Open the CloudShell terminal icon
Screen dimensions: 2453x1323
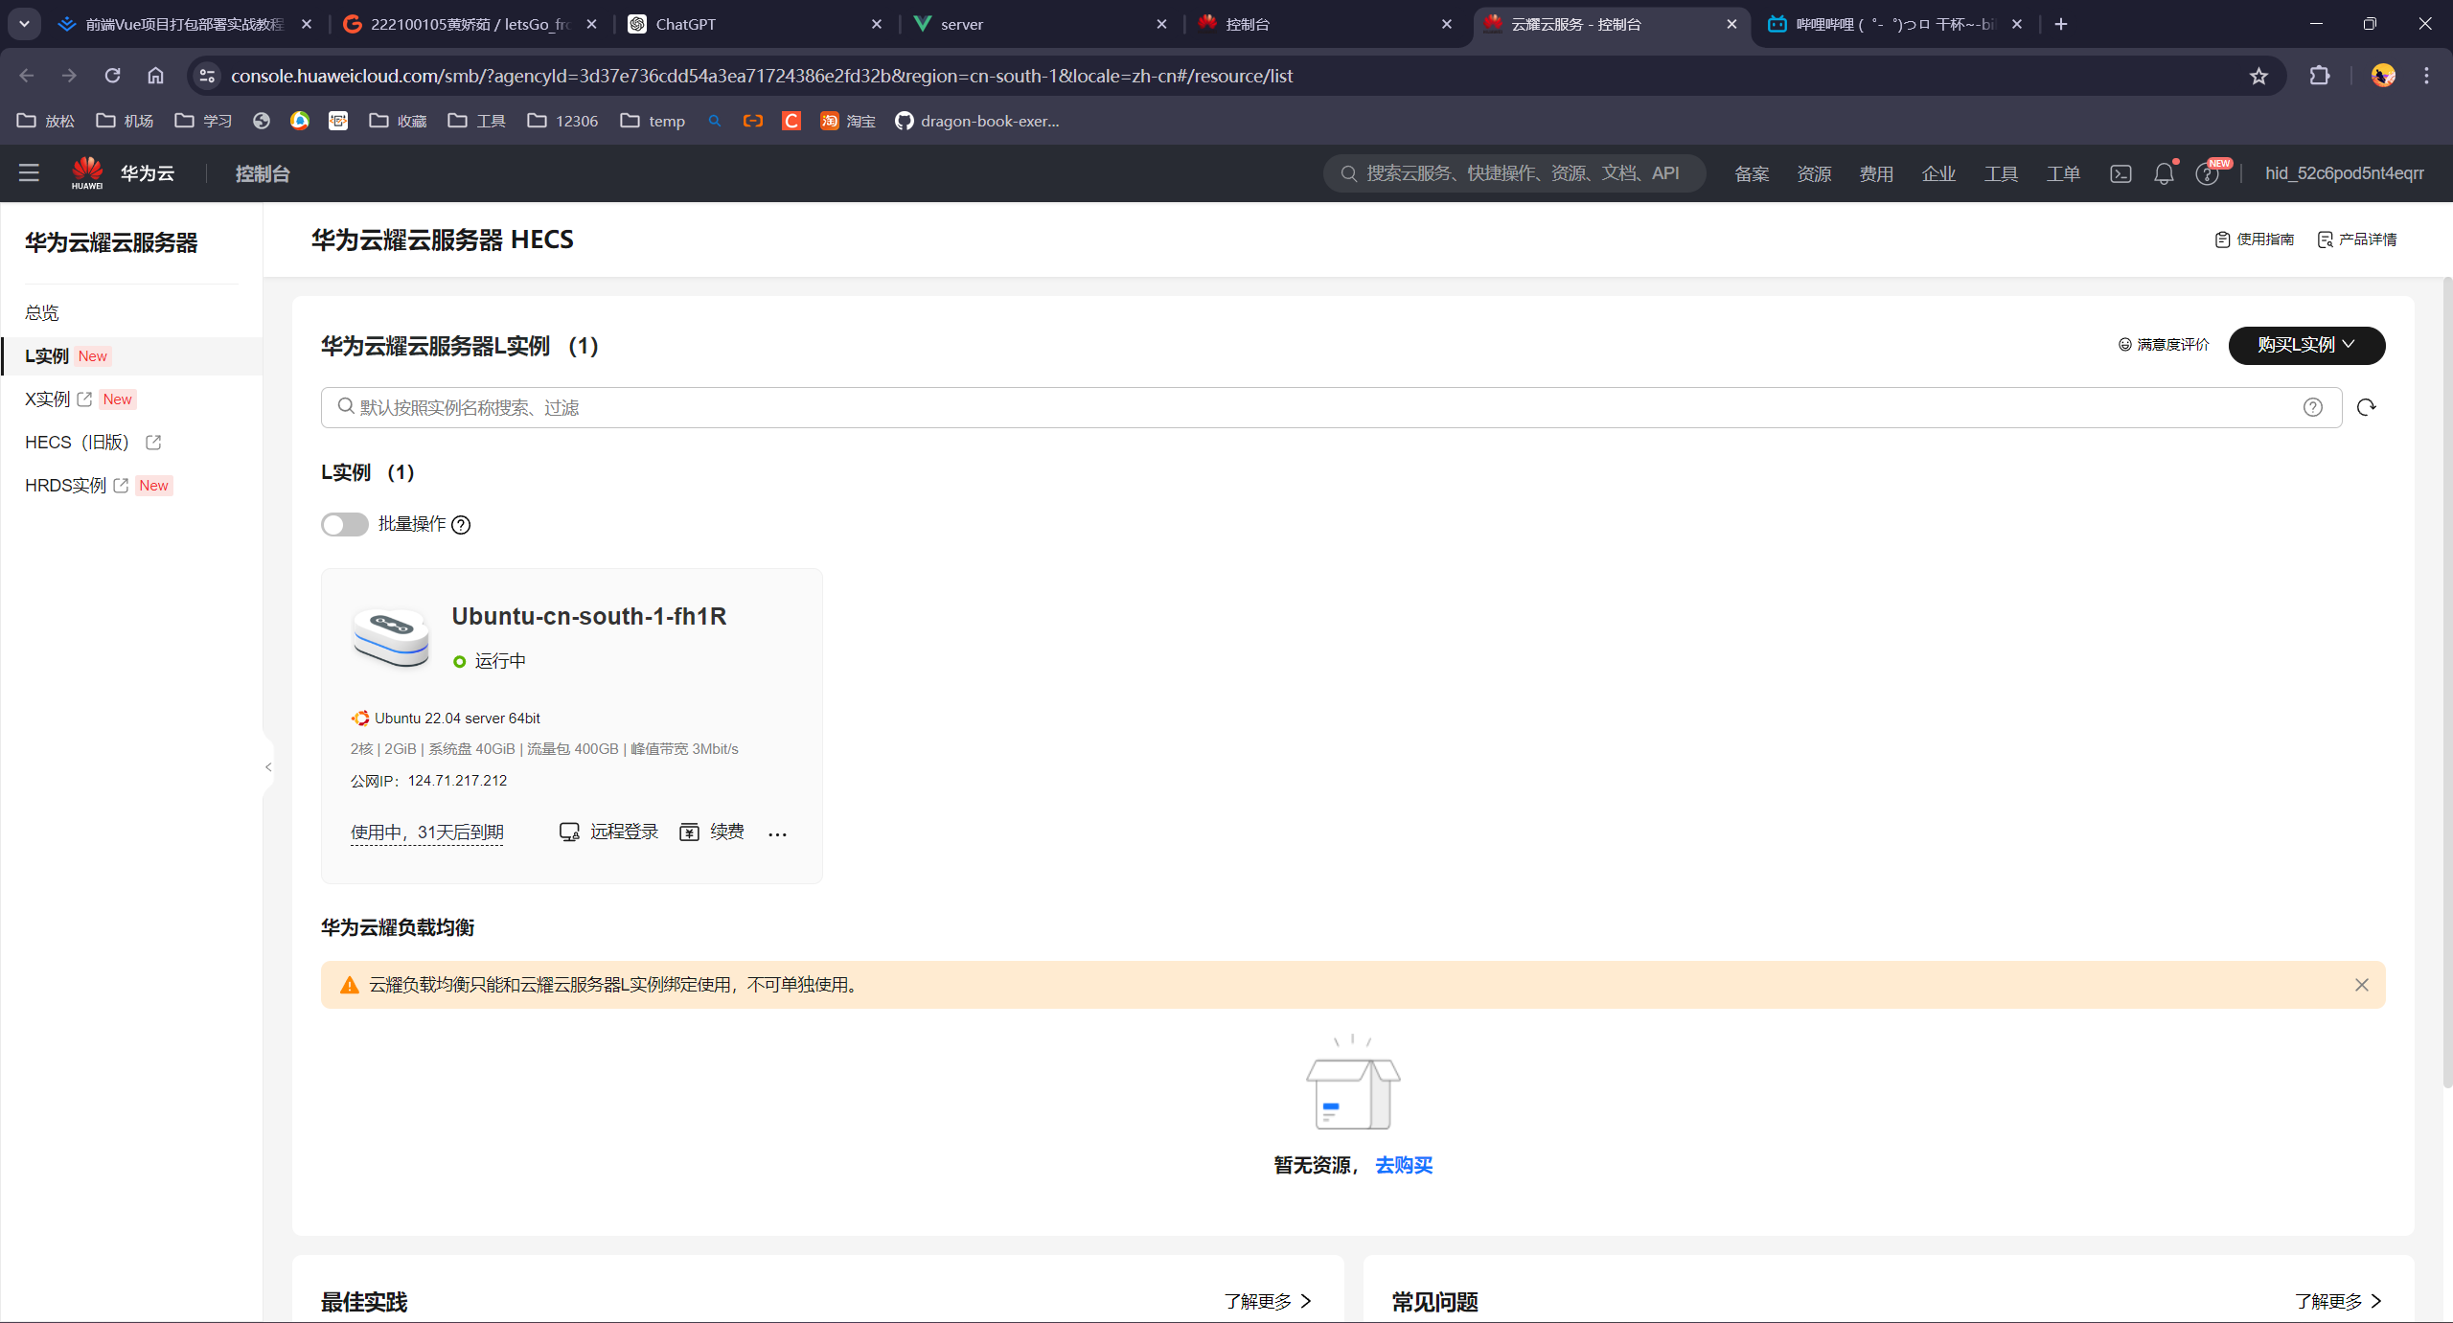[x=2121, y=173]
